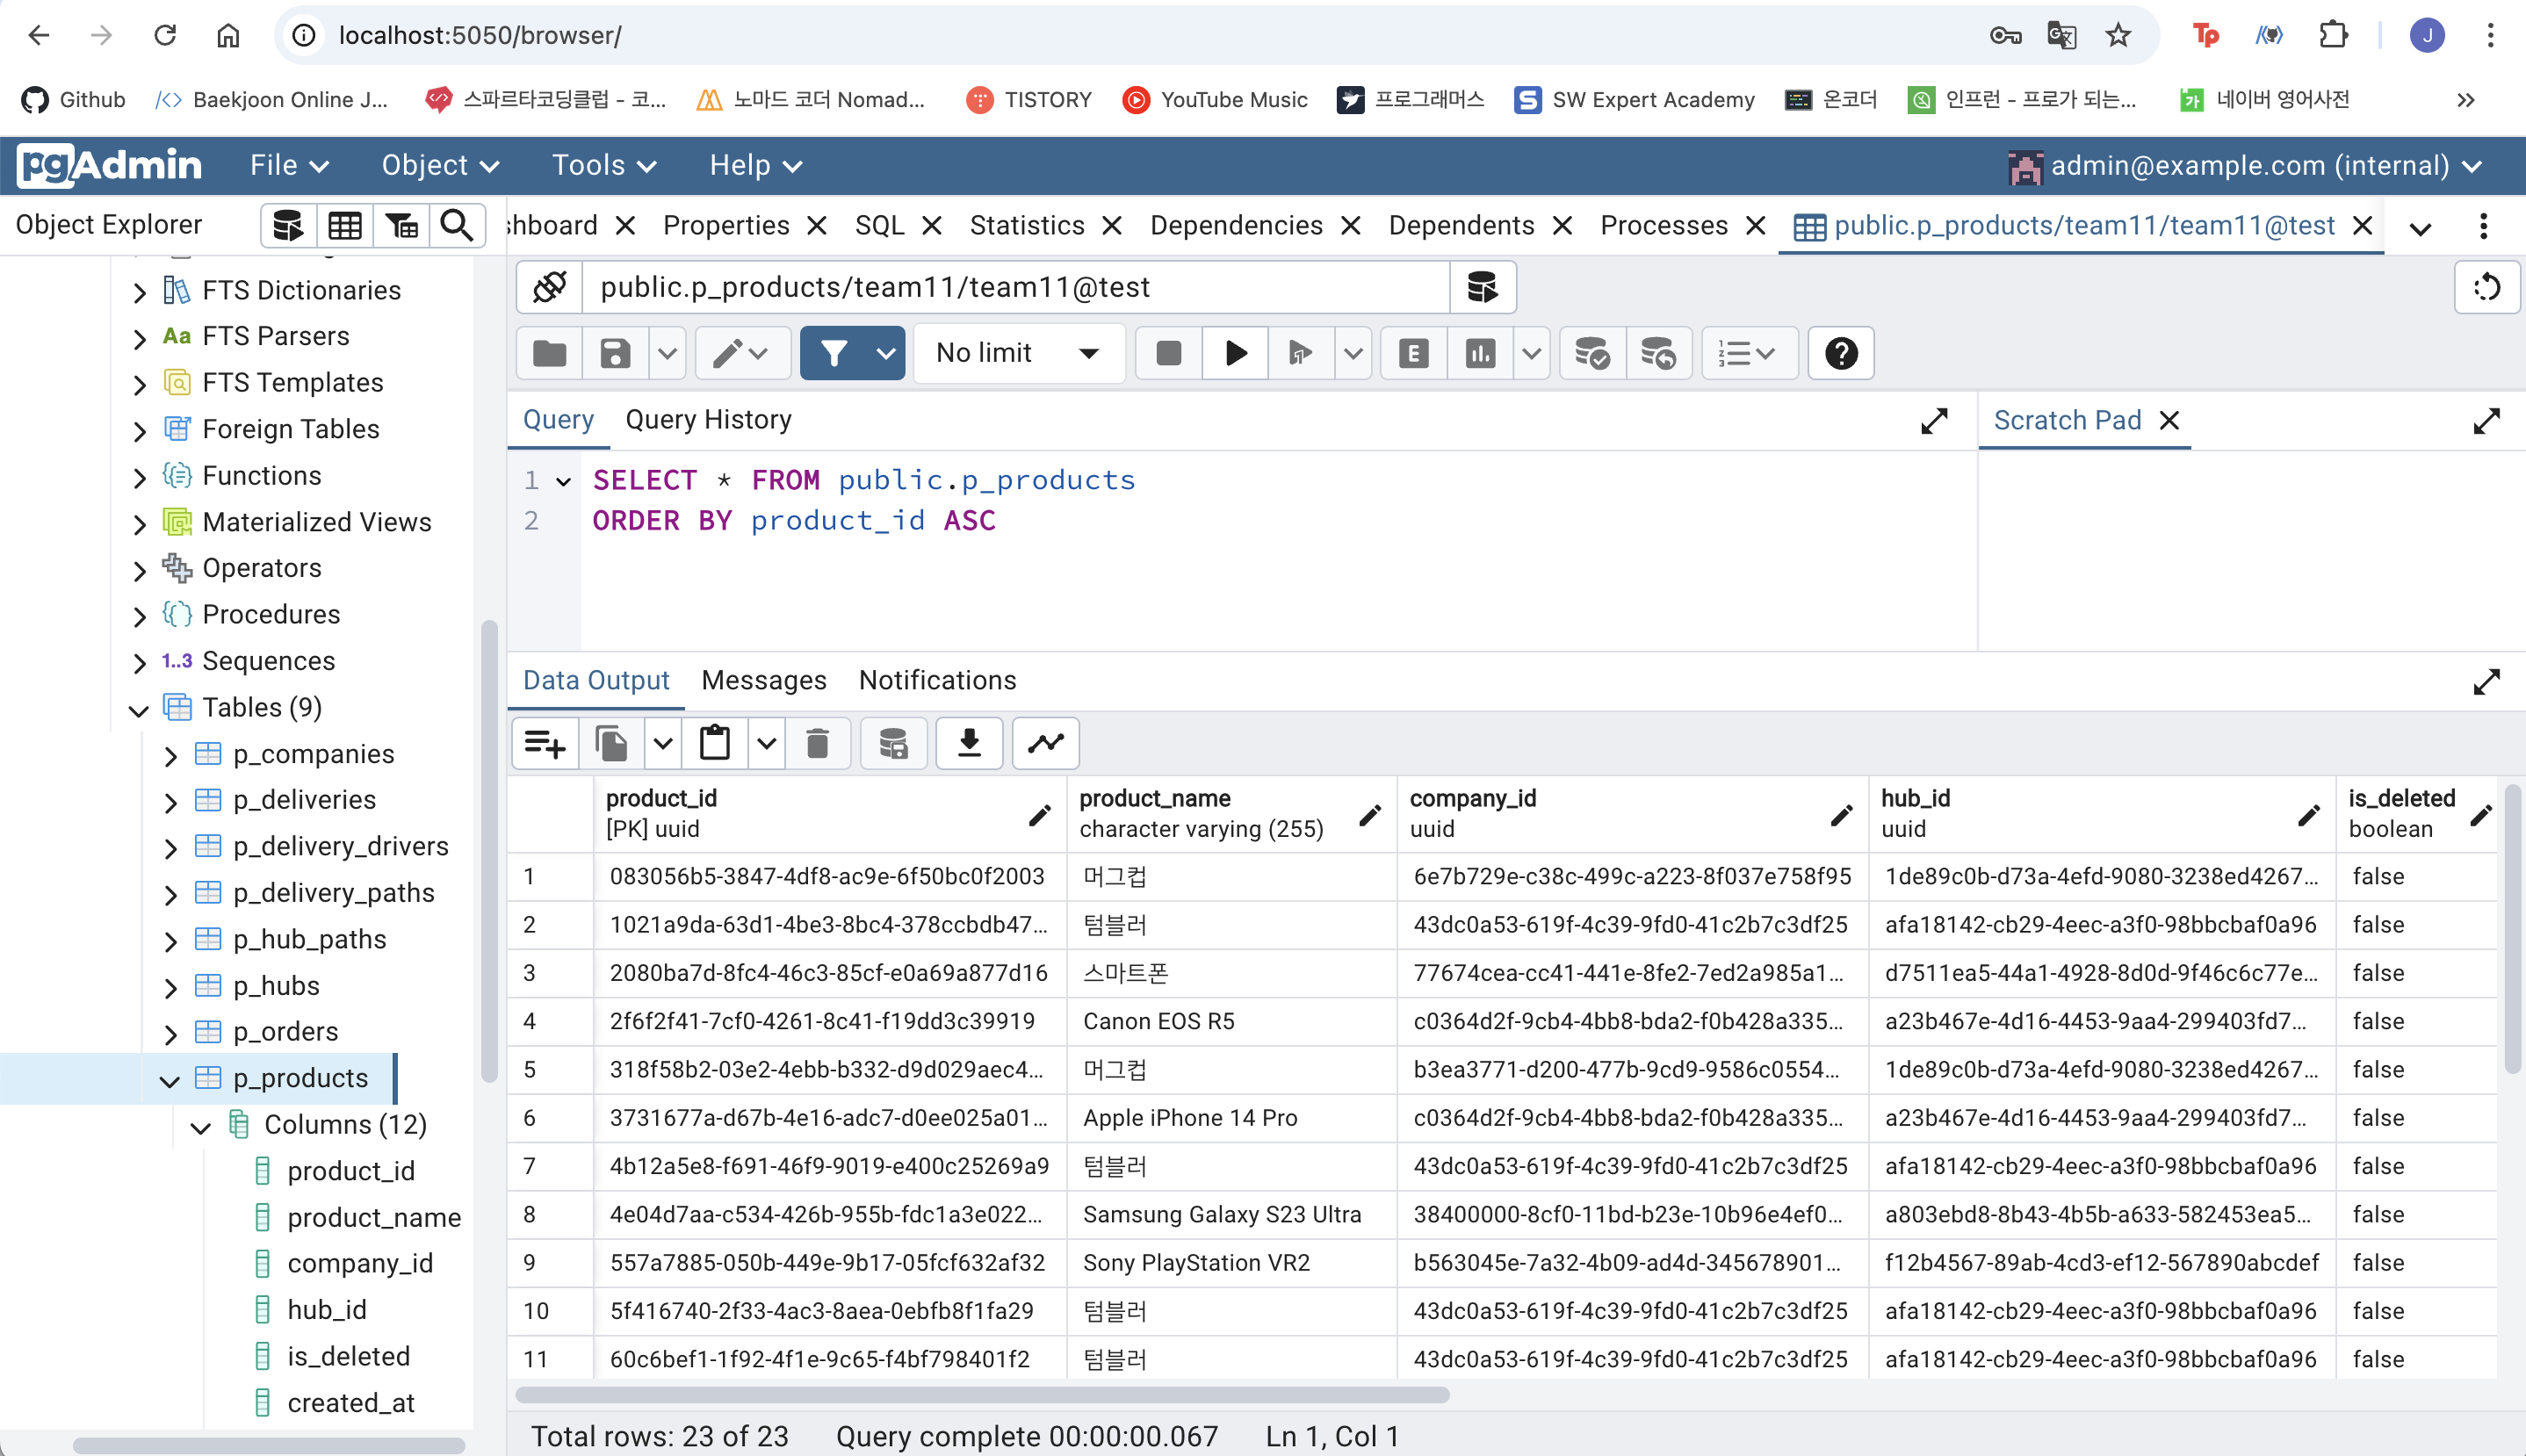
Task: Collapse the Tables (9) tree node
Action: pyautogui.click(x=139, y=709)
